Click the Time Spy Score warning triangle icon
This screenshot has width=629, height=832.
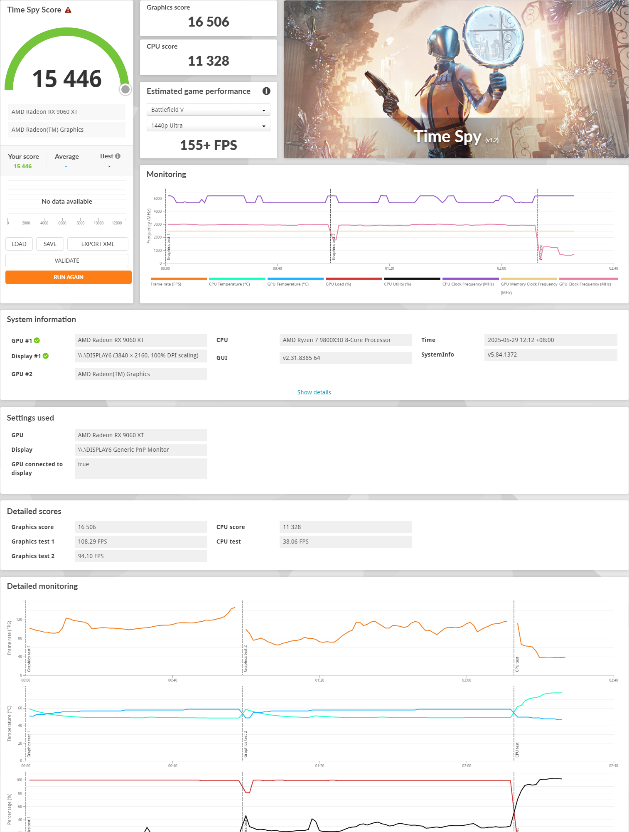(68, 10)
